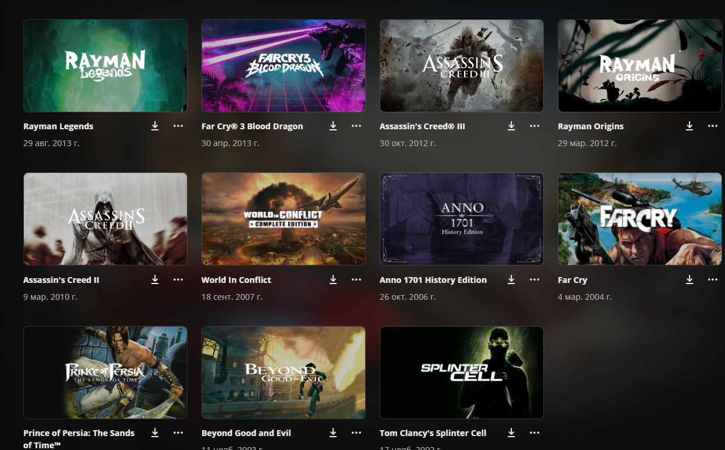Download Far Cry using its download icon

(689, 280)
